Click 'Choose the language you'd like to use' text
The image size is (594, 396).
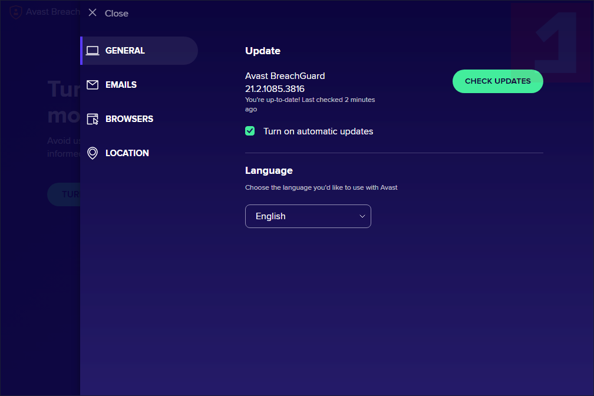click(321, 187)
